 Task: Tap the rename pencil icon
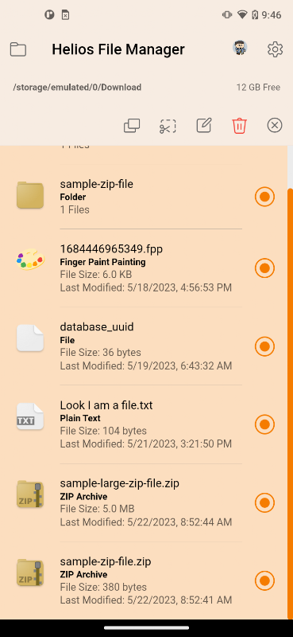click(204, 125)
